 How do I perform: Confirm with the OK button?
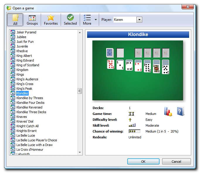tap(143, 162)
